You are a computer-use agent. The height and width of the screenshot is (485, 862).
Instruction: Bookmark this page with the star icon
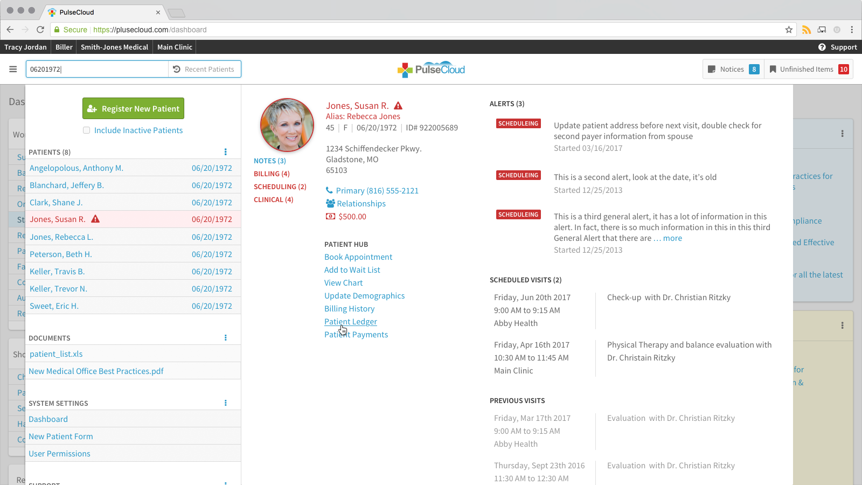point(789,30)
